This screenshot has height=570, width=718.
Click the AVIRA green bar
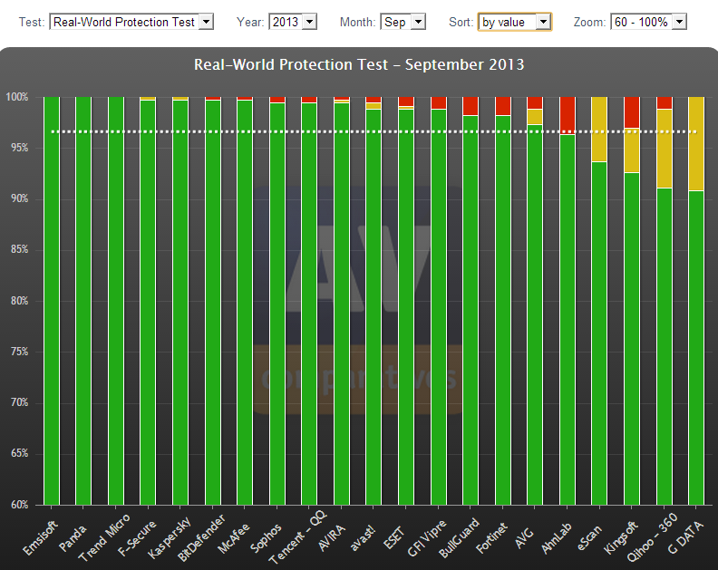pyautogui.click(x=342, y=304)
